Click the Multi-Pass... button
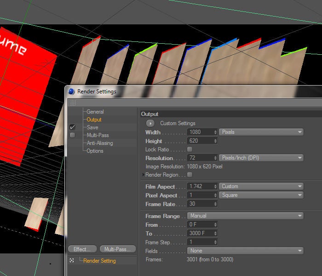 118,249
